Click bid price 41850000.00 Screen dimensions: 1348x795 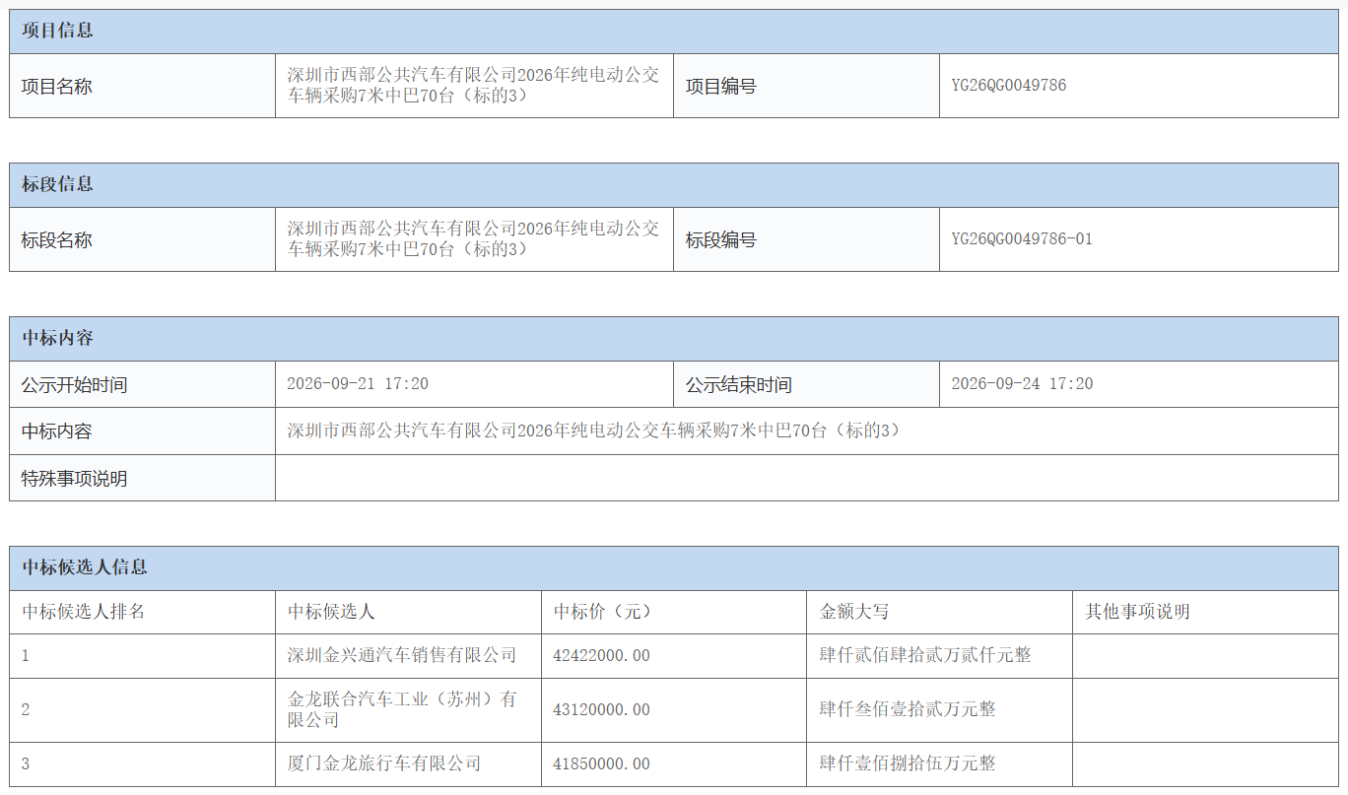coord(602,764)
